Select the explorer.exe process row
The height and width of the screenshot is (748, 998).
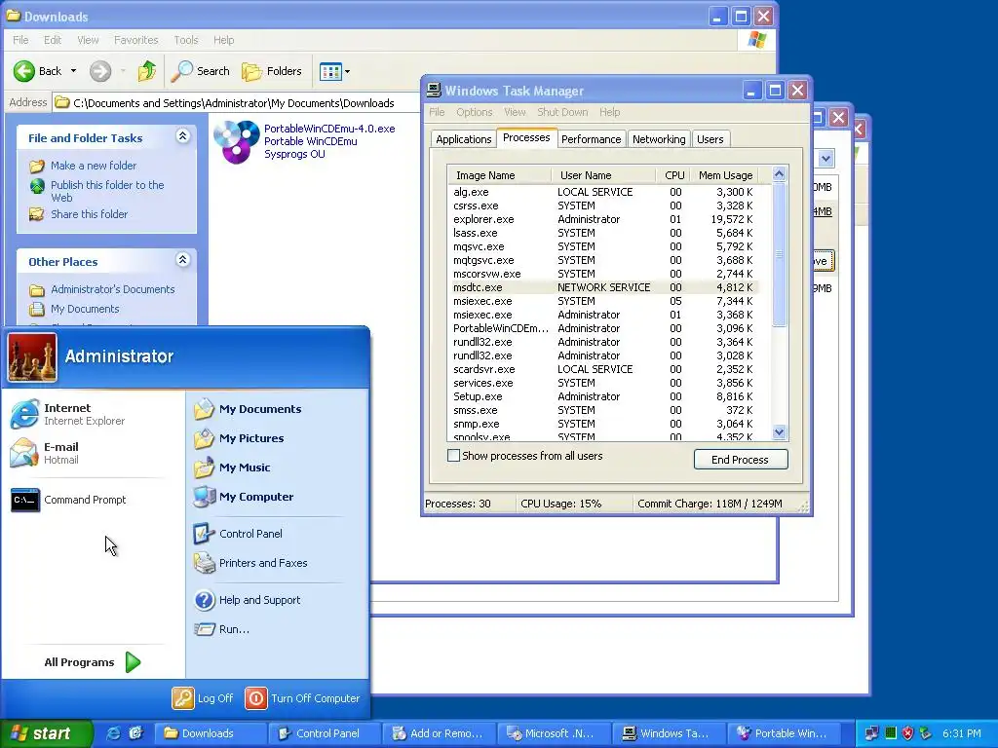(x=603, y=219)
